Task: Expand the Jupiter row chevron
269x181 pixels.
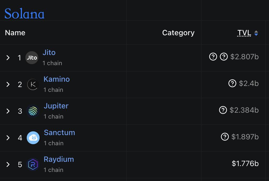Action: click(x=8, y=111)
